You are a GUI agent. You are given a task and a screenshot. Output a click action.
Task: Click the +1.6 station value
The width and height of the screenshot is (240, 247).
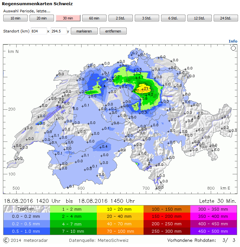[x=138, y=105]
